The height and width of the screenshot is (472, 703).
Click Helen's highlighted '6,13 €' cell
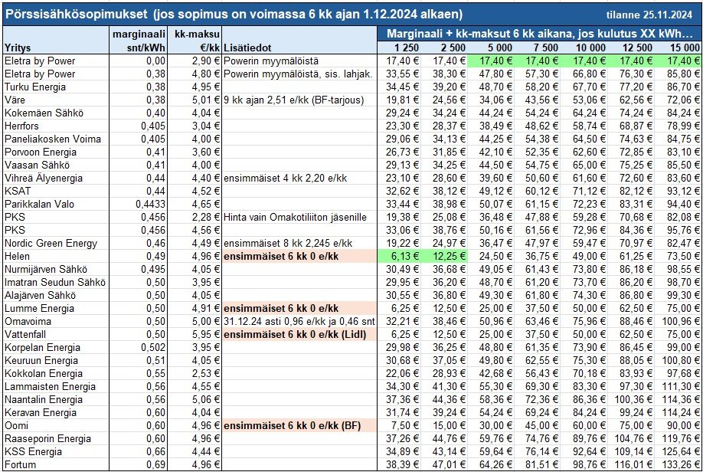(x=399, y=256)
